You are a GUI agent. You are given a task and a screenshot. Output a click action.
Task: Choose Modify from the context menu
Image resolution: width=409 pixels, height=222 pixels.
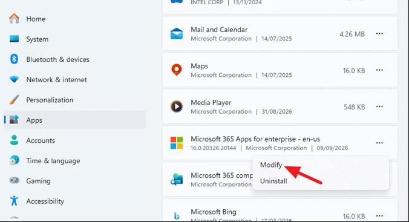click(x=271, y=165)
